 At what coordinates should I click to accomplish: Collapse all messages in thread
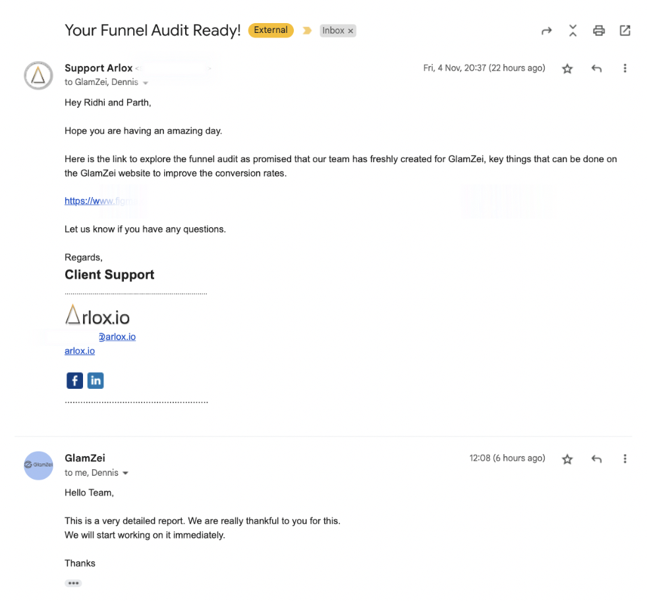pyautogui.click(x=573, y=30)
